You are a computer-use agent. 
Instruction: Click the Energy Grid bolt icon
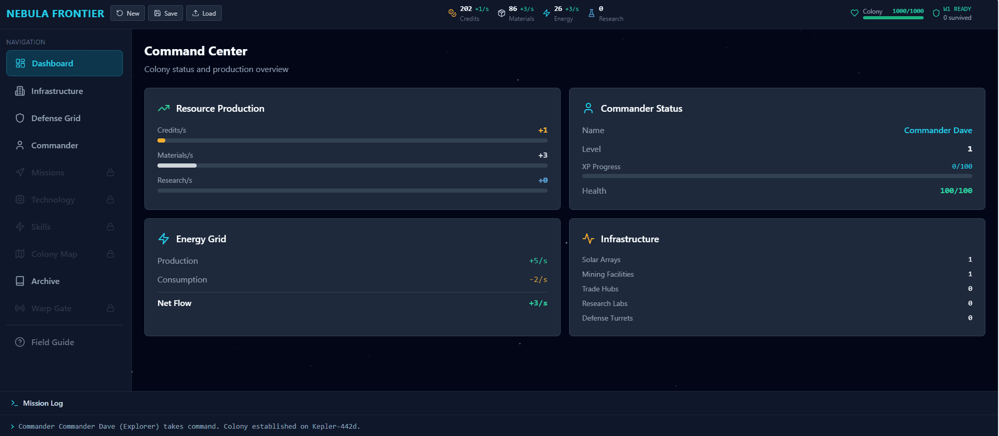164,239
